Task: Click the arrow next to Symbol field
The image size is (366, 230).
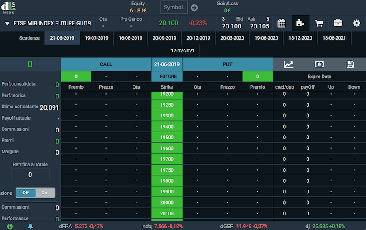Action: click(x=194, y=8)
